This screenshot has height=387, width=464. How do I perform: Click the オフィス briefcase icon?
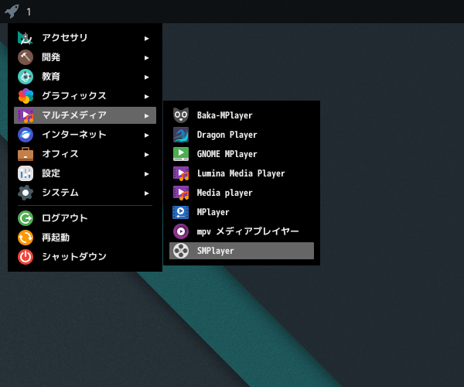coord(26,154)
